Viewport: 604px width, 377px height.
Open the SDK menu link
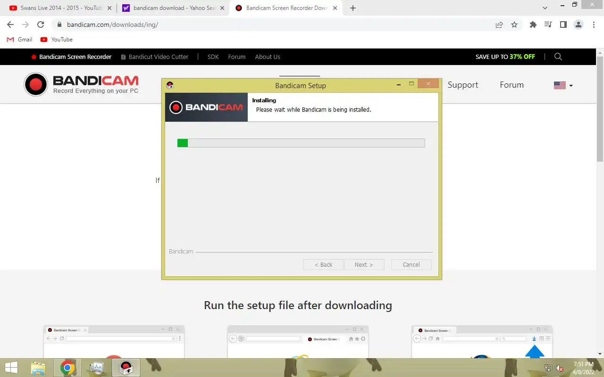[213, 57]
